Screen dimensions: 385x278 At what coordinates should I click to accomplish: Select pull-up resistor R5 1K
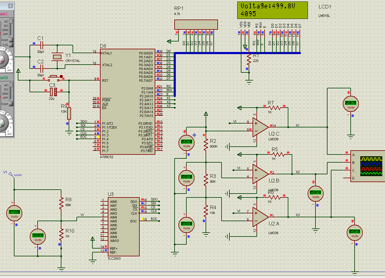point(278,154)
